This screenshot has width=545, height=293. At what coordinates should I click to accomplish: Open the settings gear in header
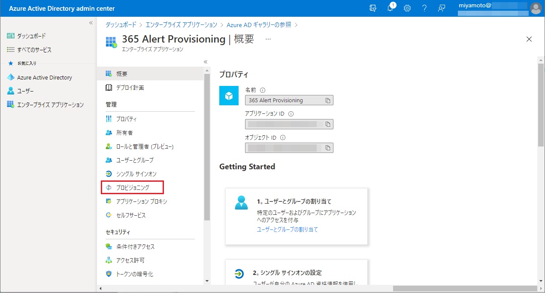[x=407, y=9]
